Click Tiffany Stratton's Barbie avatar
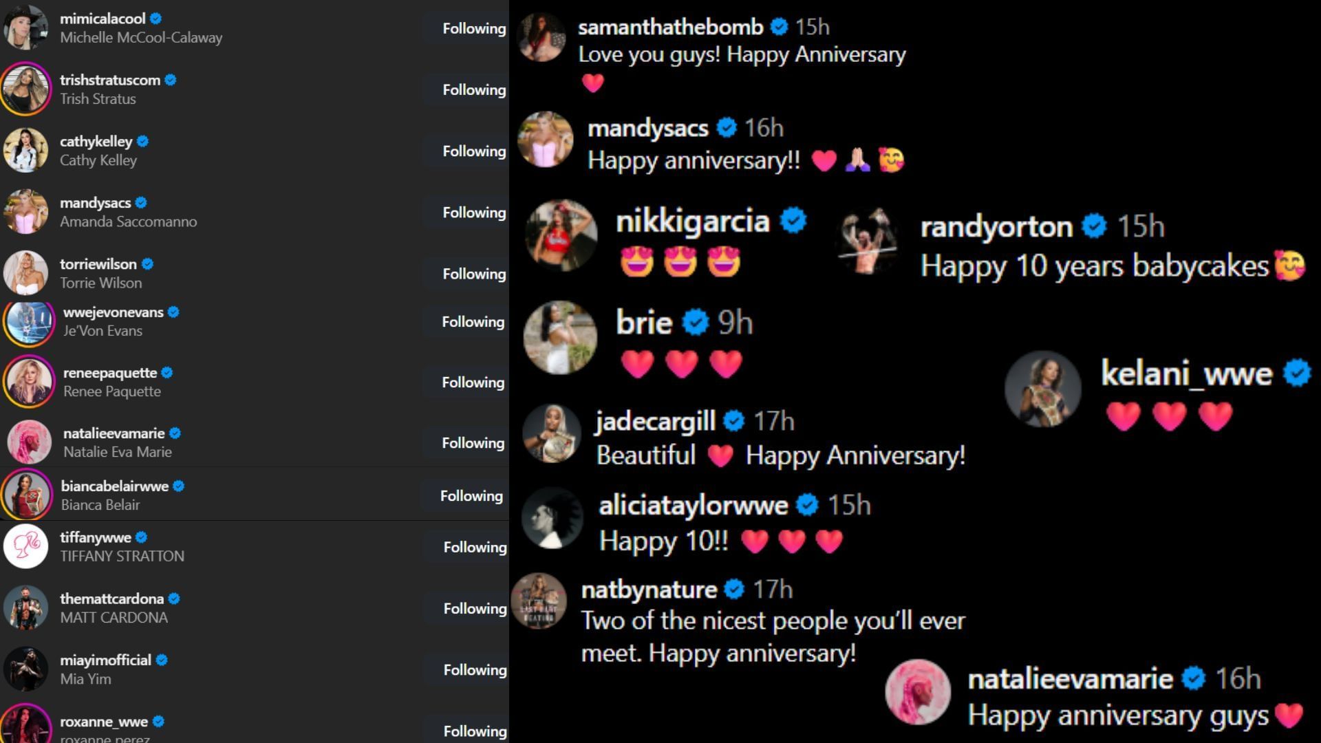This screenshot has height=743, width=1321. pos(26,546)
